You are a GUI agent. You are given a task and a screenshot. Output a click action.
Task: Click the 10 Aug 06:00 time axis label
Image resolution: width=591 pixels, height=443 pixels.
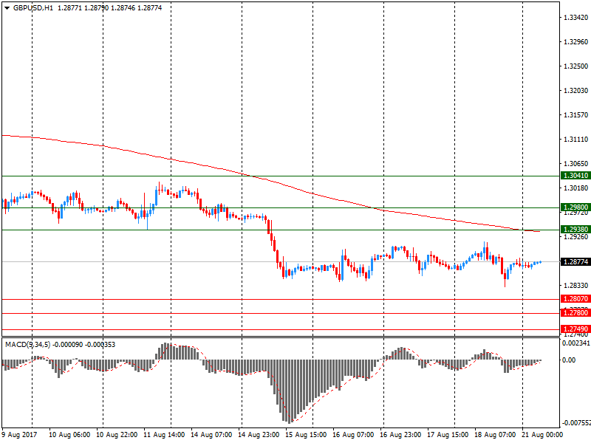pos(69,435)
